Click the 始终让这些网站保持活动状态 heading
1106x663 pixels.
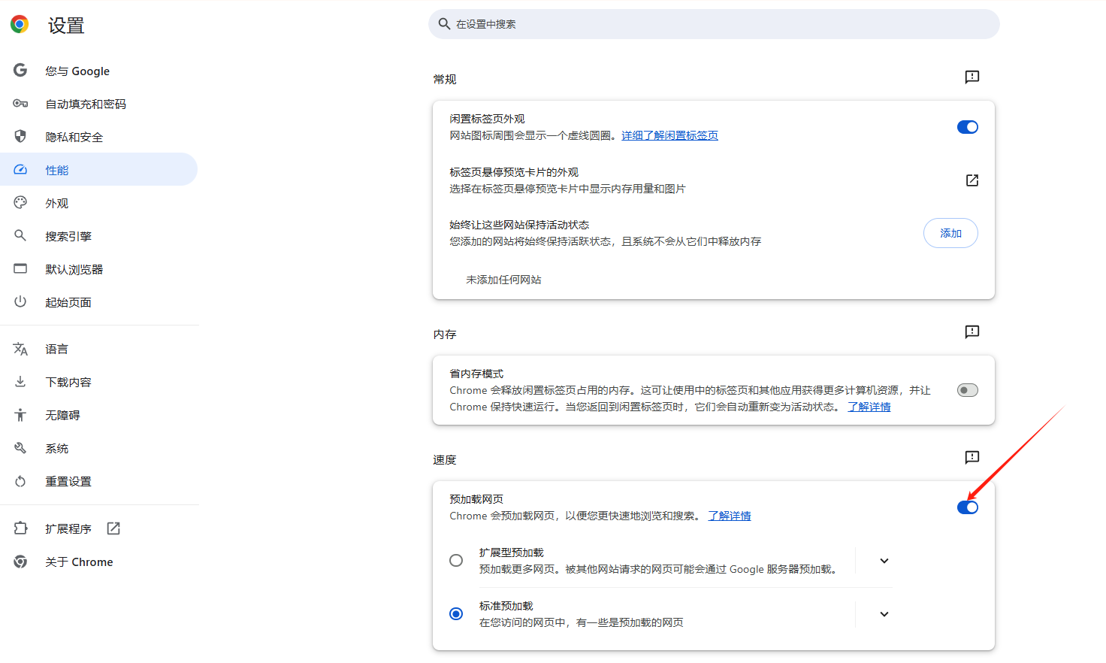[x=519, y=225]
